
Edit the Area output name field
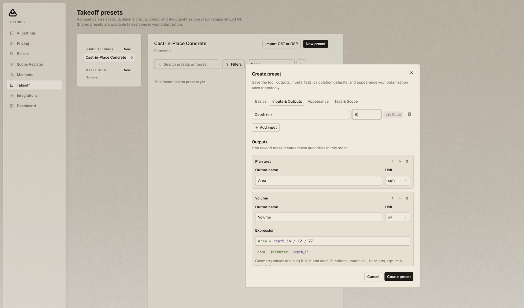pos(318,180)
